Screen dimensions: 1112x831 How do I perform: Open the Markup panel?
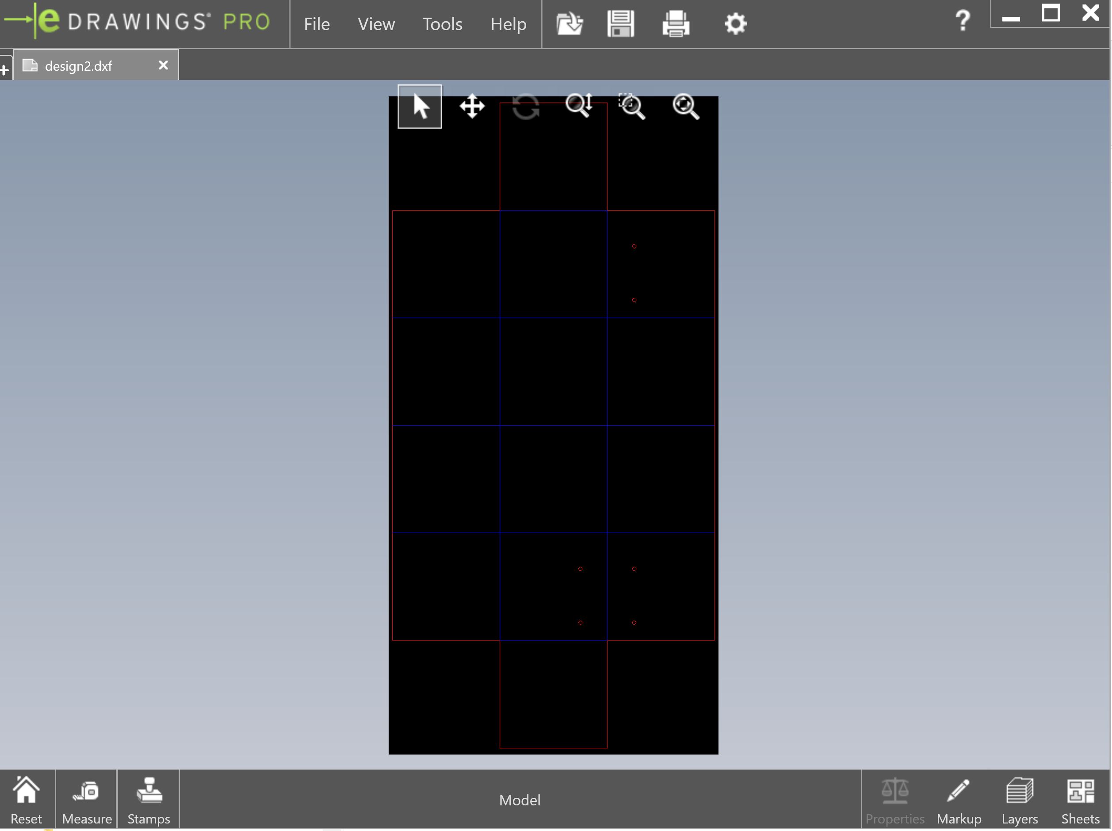click(959, 800)
